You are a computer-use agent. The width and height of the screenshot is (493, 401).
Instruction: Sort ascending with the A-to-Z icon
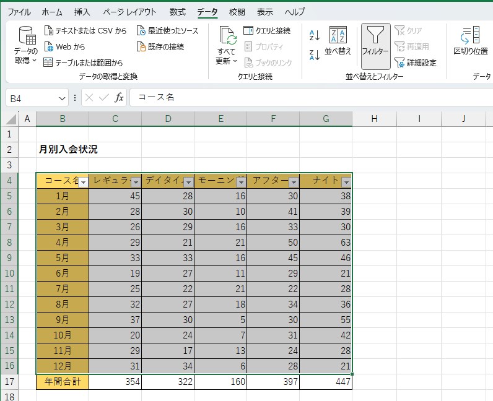pos(315,35)
